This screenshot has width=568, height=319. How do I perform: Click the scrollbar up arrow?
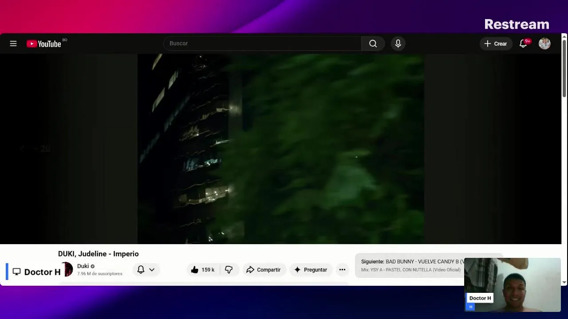[x=564, y=36]
